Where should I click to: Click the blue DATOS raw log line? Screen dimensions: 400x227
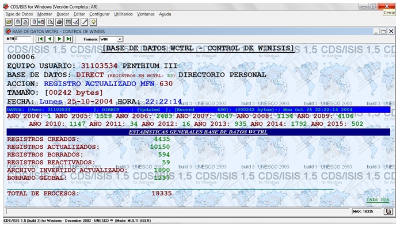click(198, 110)
